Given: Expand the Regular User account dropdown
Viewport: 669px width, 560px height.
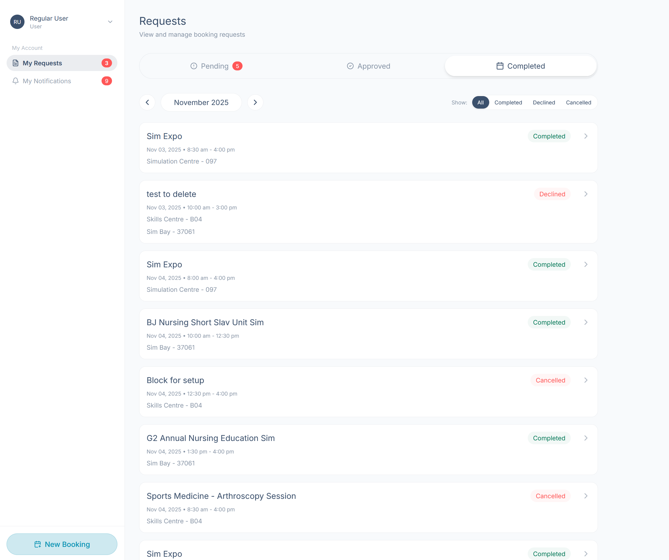Looking at the screenshot, I should (x=110, y=22).
